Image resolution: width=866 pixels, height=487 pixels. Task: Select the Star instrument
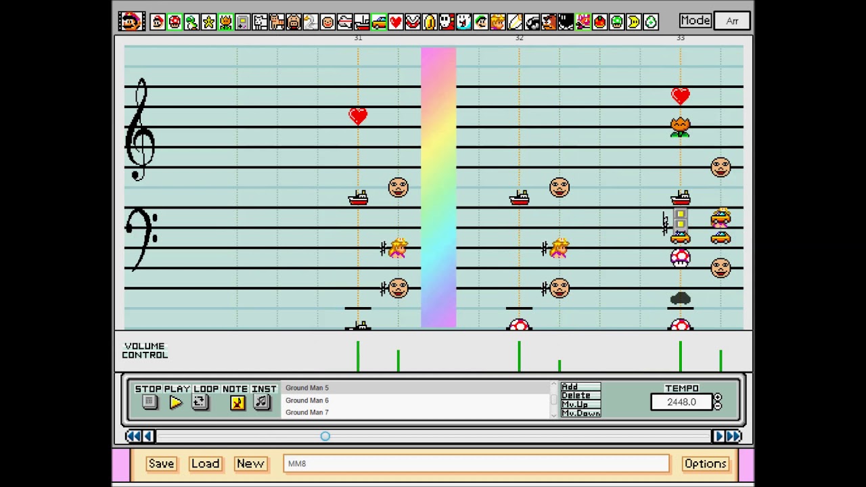(x=208, y=22)
